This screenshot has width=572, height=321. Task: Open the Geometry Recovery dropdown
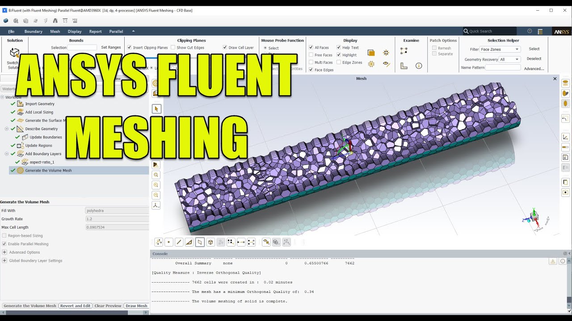coord(510,59)
